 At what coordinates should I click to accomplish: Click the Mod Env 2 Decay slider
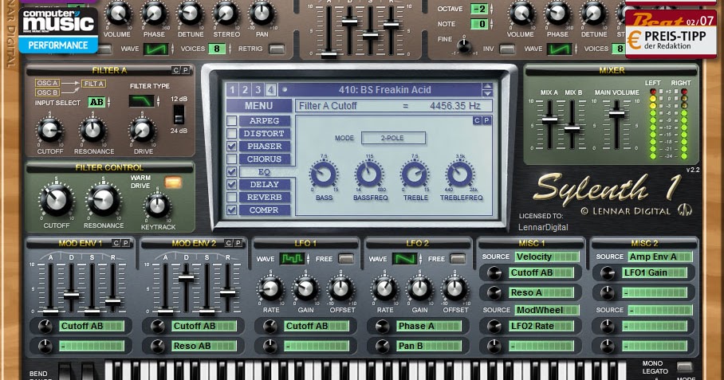(186, 277)
